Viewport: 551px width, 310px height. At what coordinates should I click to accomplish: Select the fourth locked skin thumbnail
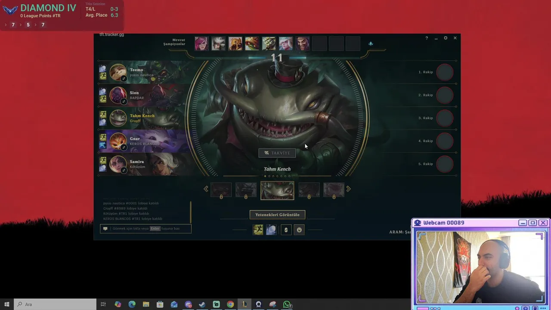309,190
